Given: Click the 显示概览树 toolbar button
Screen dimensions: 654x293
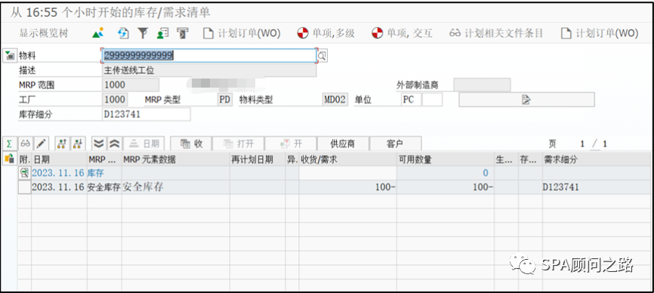Looking at the screenshot, I should (x=43, y=33).
